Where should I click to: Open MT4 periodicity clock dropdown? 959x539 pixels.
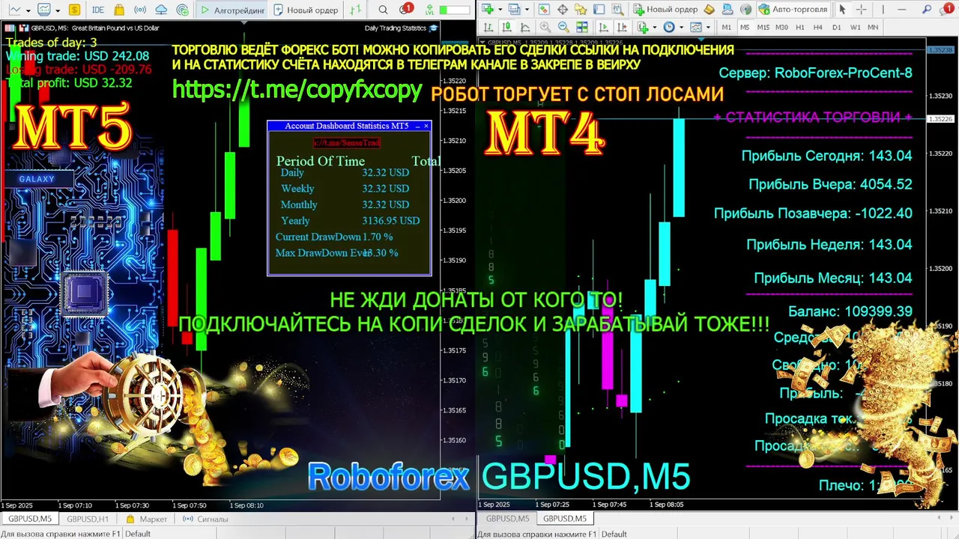pyautogui.click(x=681, y=27)
